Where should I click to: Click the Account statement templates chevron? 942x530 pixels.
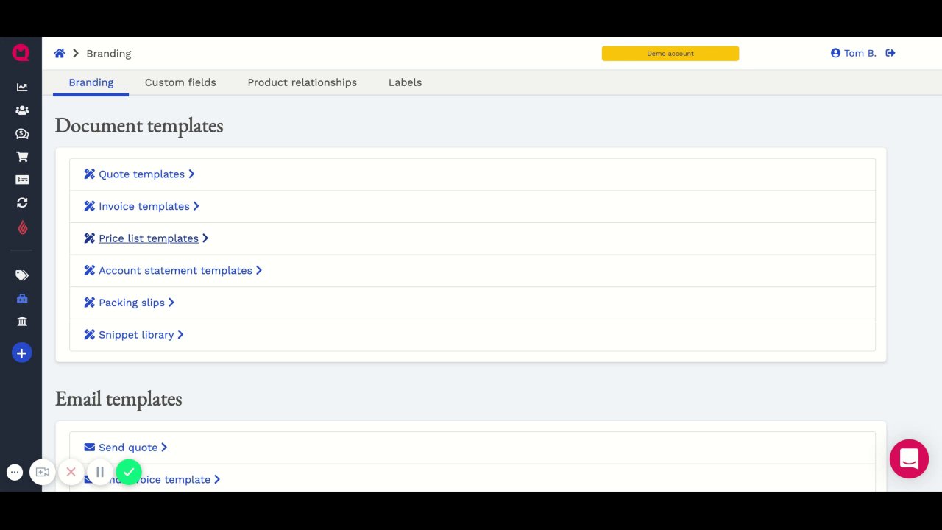[259, 271]
